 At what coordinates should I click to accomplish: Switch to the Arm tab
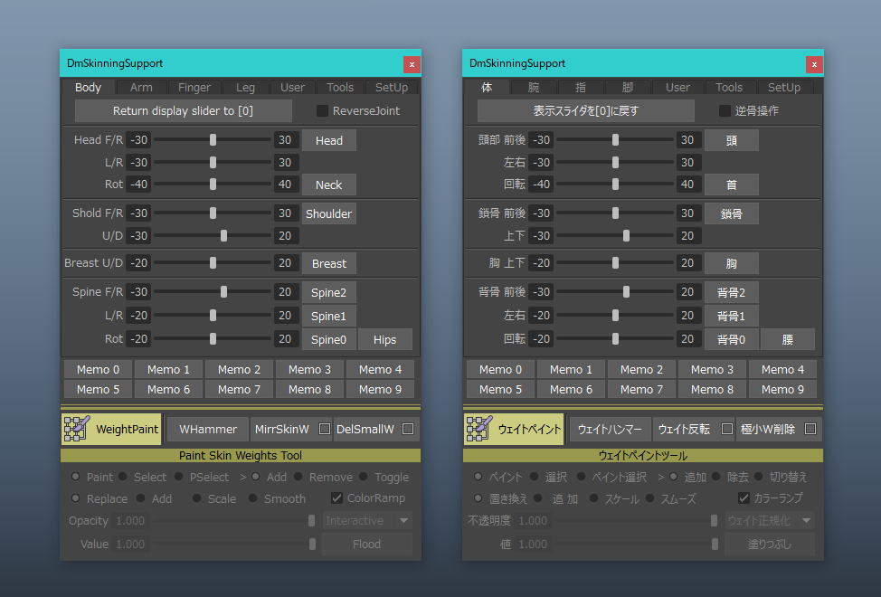point(141,87)
